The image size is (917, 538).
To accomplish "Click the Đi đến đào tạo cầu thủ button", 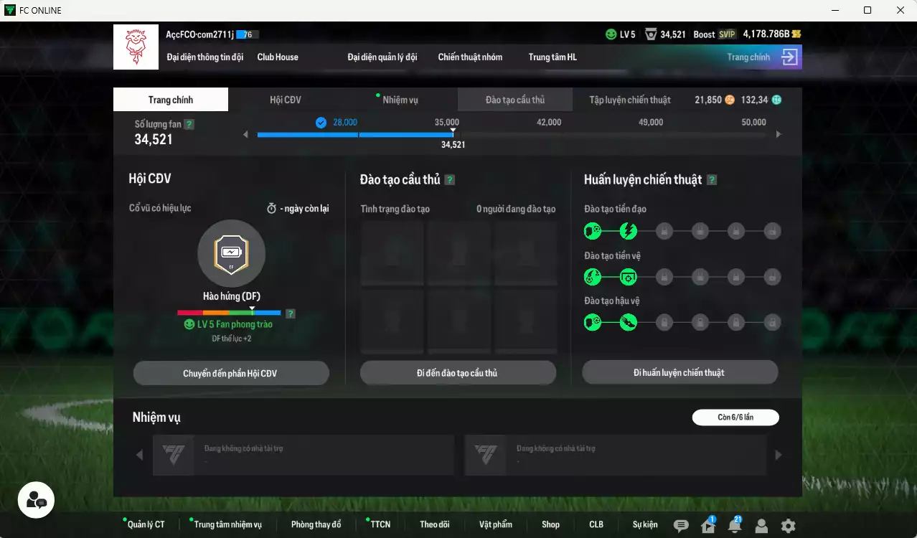I will [x=458, y=373].
